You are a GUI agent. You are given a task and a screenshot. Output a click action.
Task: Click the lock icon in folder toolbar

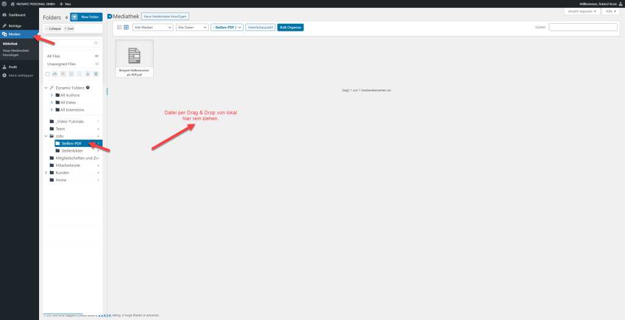coord(87,74)
